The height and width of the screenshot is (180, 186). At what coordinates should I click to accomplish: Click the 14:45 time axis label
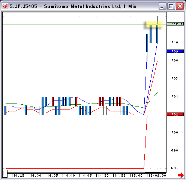tap(86, 175)
